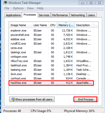Click the Task Manager title bar icon
Screen dimensions: 105x113
coord(5,3)
